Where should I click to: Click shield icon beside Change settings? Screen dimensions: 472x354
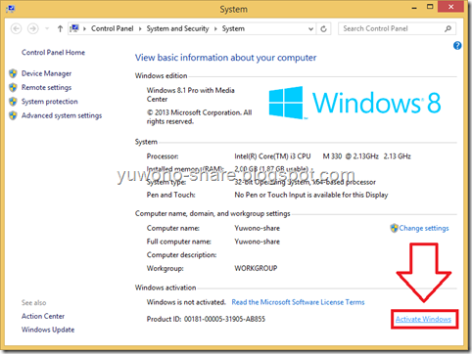[394, 228]
